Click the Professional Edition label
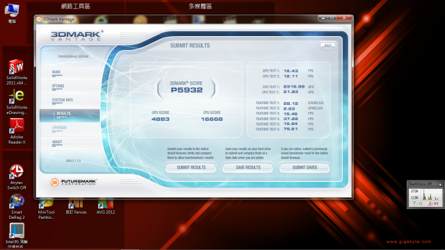Viewport: 445px width, 250px height. click(73, 56)
